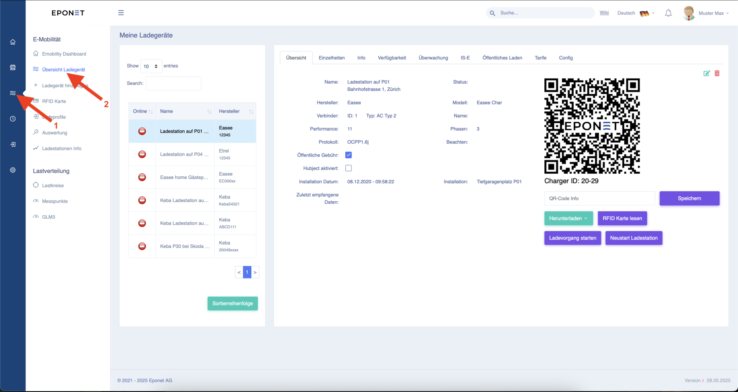The width and height of the screenshot is (738, 392).
Task: Click offline status icon of the ABCD111 charger
Action: [x=142, y=223]
